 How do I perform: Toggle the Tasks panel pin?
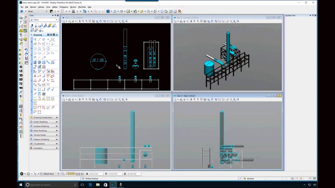(55, 15)
